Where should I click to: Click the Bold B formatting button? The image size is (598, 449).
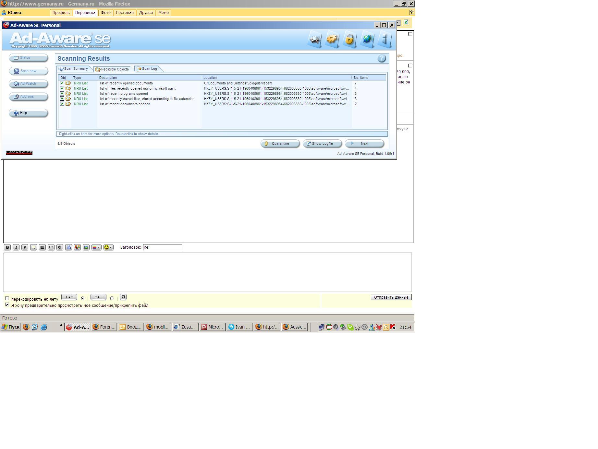(x=7, y=247)
